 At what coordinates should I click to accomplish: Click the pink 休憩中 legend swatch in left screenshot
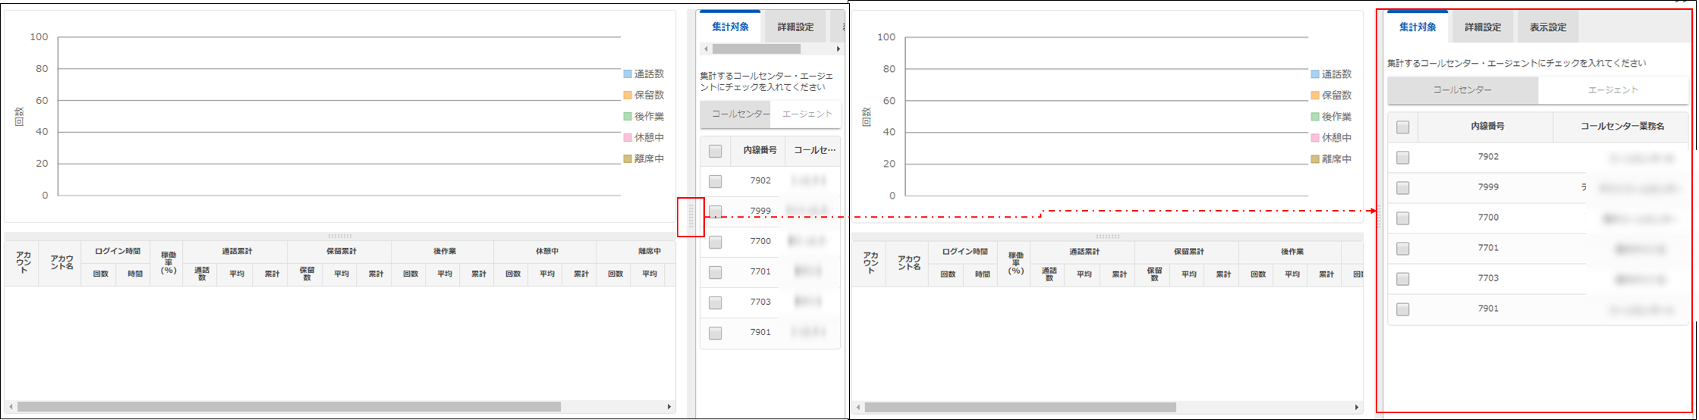click(628, 138)
